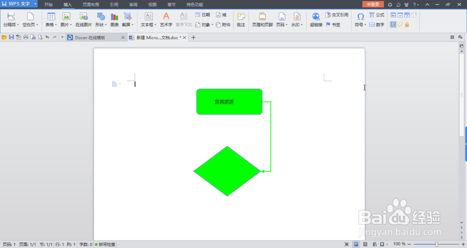Expand the 符号 dropdown arrow
Viewport: 467px width, 248px height.
coord(365,25)
